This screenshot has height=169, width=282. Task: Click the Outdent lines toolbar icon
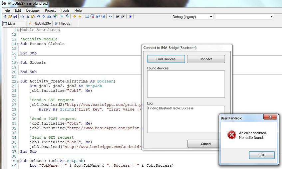(x=123, y=17)
